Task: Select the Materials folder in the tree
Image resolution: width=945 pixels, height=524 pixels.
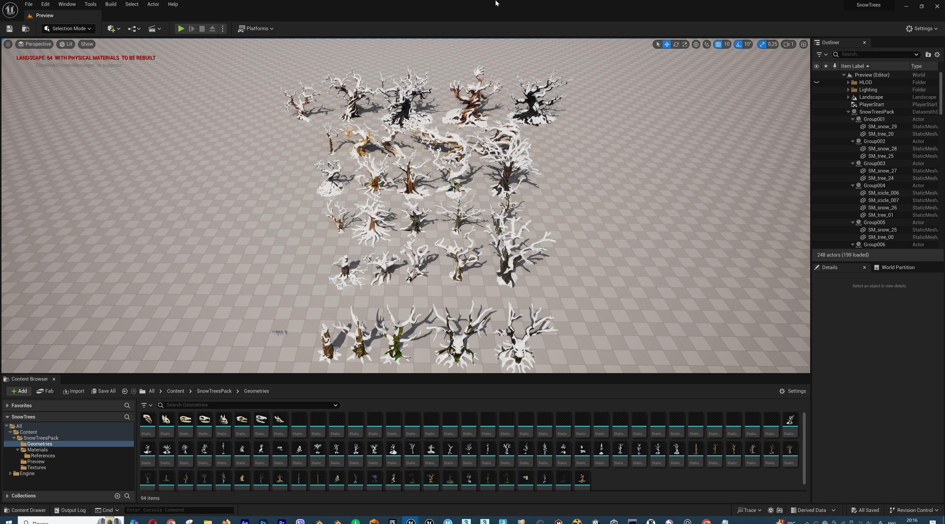Action: point(37,450)
